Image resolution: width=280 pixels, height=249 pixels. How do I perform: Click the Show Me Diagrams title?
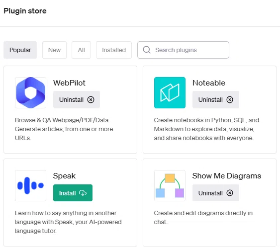pos(227,176)
